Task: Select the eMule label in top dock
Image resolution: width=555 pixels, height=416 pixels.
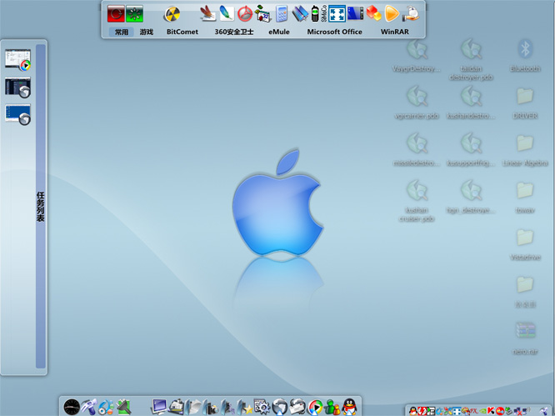Action: (279, 32)
